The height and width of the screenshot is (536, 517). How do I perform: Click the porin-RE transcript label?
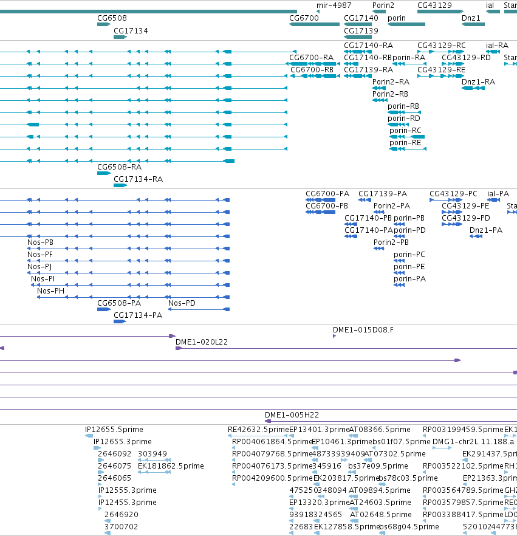(405, 143)
